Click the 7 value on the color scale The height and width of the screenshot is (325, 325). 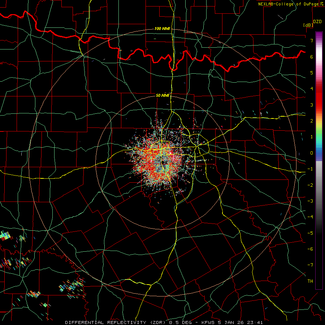point(312,40)
